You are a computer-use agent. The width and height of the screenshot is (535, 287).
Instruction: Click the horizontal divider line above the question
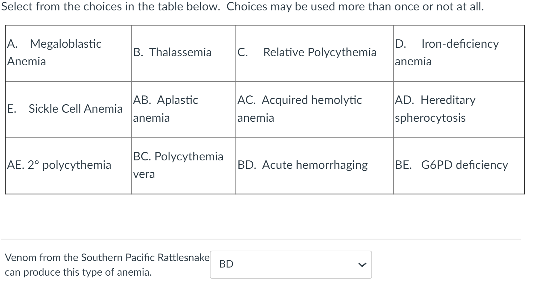[x=260, y=239]
